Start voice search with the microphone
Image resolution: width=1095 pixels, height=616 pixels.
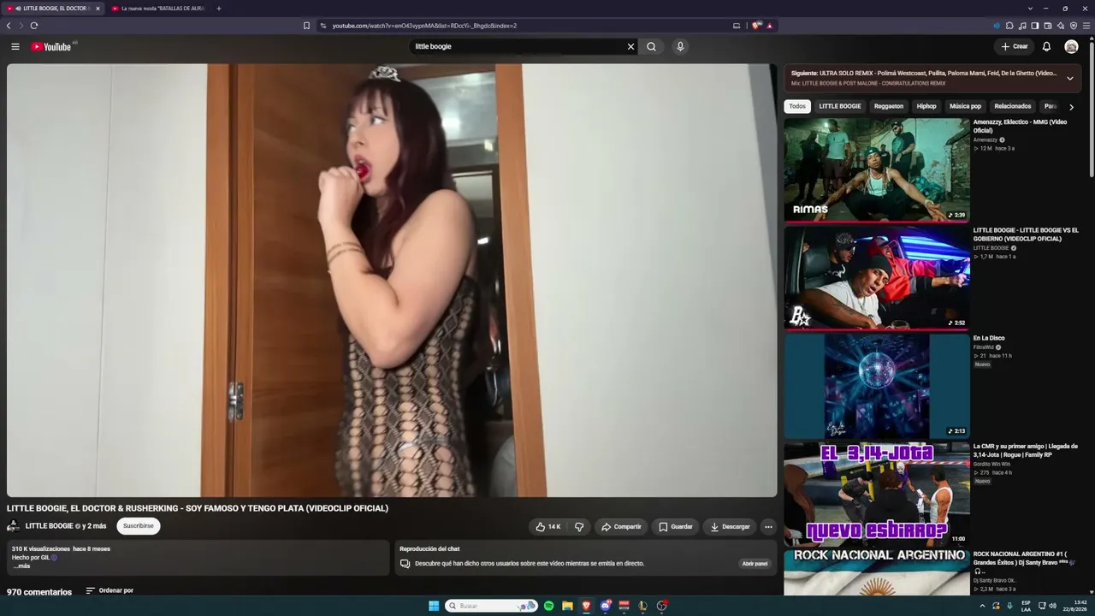point(680,46)
